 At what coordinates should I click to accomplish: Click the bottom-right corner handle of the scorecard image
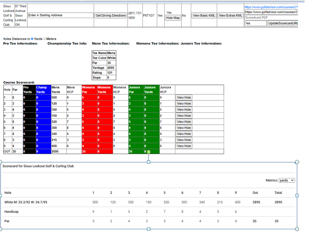(x=297, y=229)
